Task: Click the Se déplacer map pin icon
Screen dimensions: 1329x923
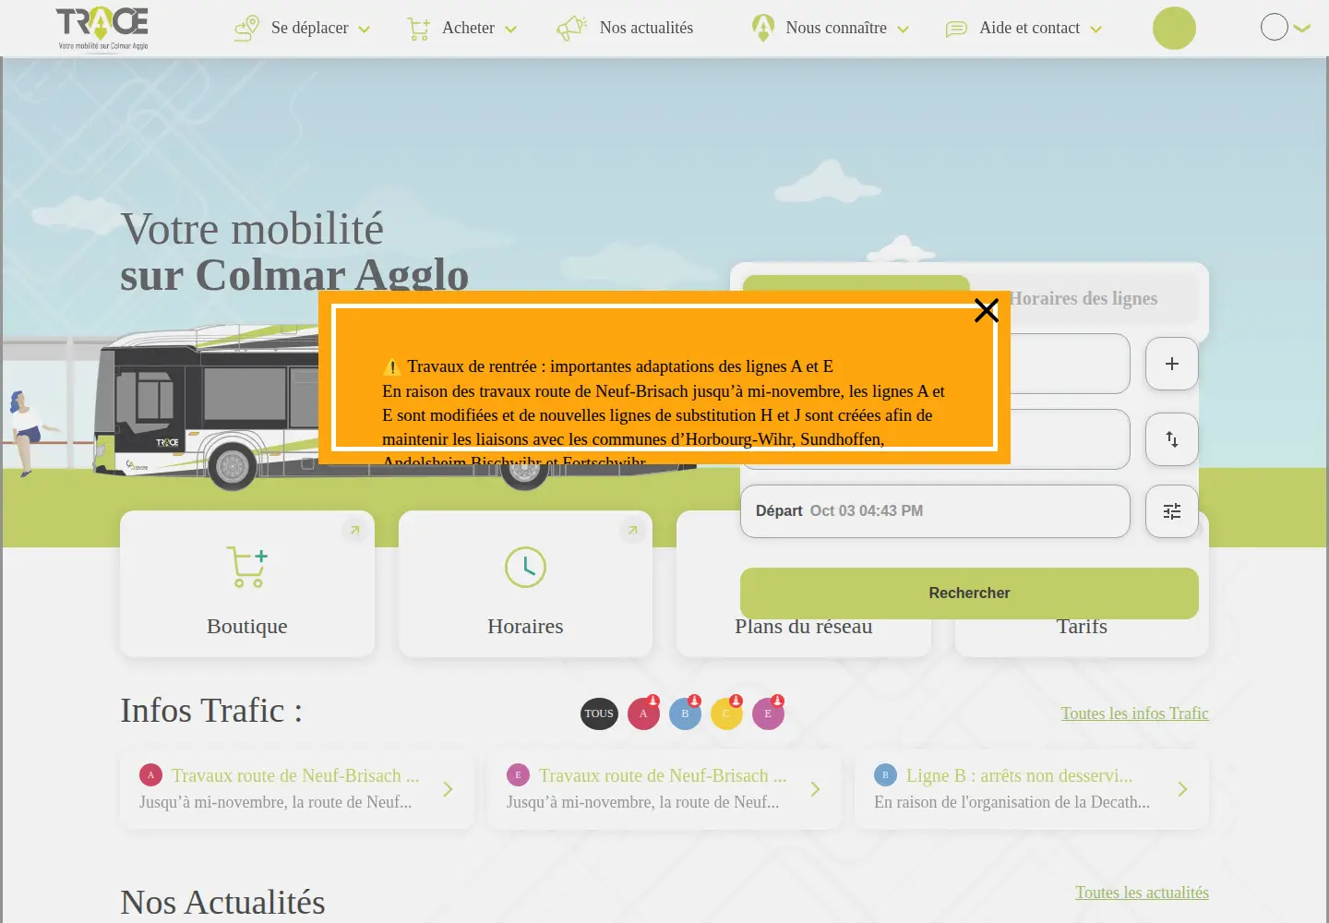Action: [x=246, y=29]
